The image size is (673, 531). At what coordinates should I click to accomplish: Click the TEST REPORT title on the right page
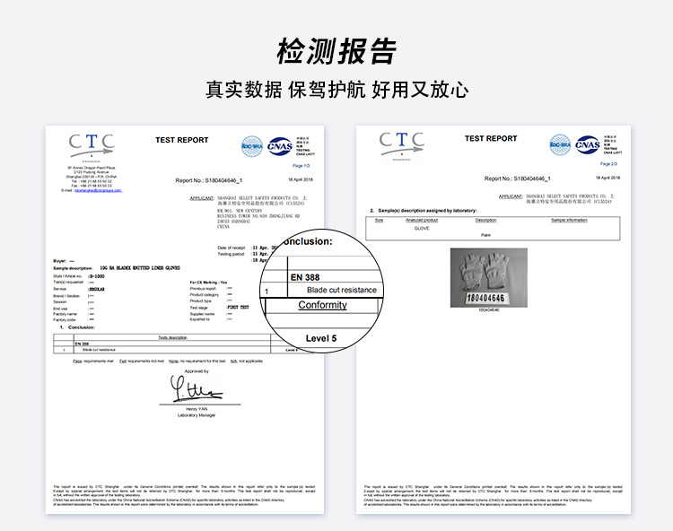[x=491, y=139]
